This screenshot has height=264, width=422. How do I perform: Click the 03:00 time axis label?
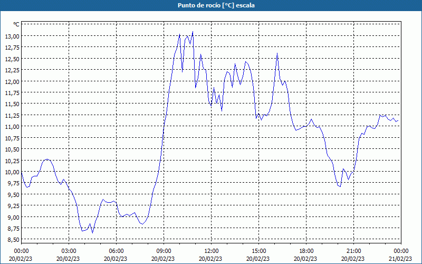pyautogui.click(x=69, y=251)
